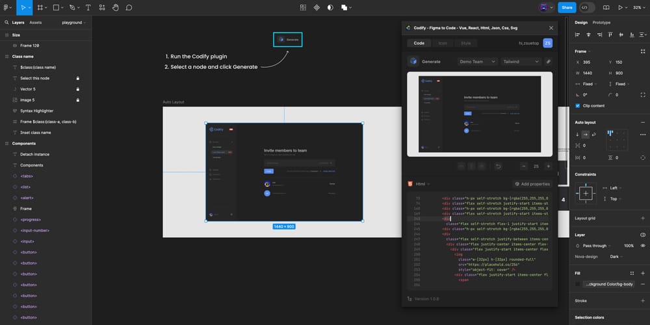The height and width of the screenshot is (325, 650).
Task: Click the ZS user avatar in Codify
Action: (547, 43)
